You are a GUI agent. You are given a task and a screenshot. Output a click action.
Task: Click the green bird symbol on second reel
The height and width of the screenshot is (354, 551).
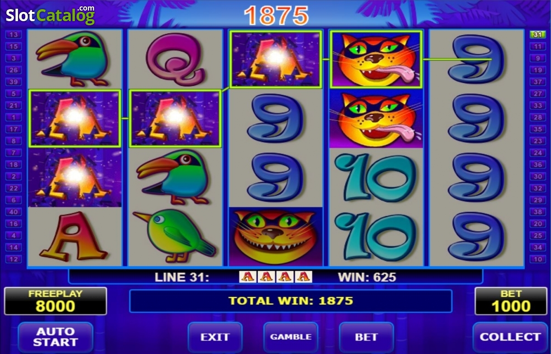[175, 236]
